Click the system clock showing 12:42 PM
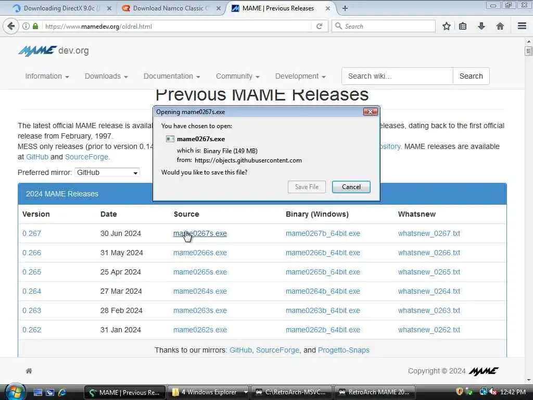The width and height of the screenshot is (533, 400). tap(513, 392)
